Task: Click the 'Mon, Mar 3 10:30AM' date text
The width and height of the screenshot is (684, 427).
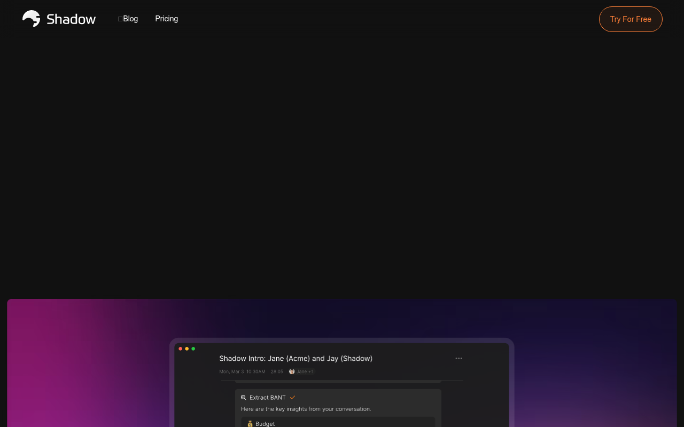Action: pyautogui.click(x=242, y=371)
